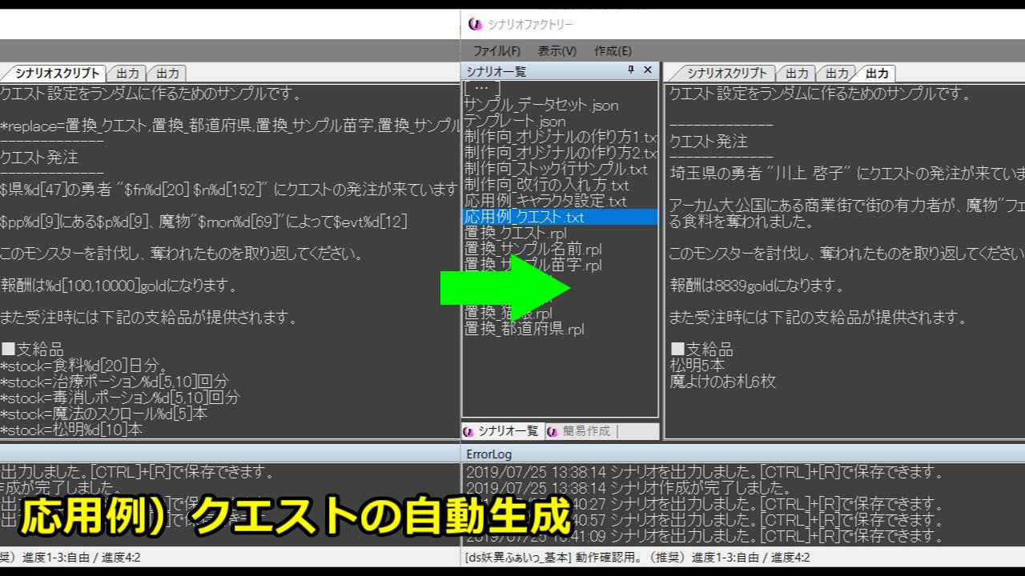Select the シナリオ一覧 tab beside 簡易作成
Screen dimensions: 1025x576
(x=503, y=431)
